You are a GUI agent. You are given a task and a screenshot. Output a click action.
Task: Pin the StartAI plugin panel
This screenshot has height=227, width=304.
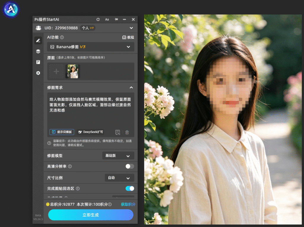(116, 19)
